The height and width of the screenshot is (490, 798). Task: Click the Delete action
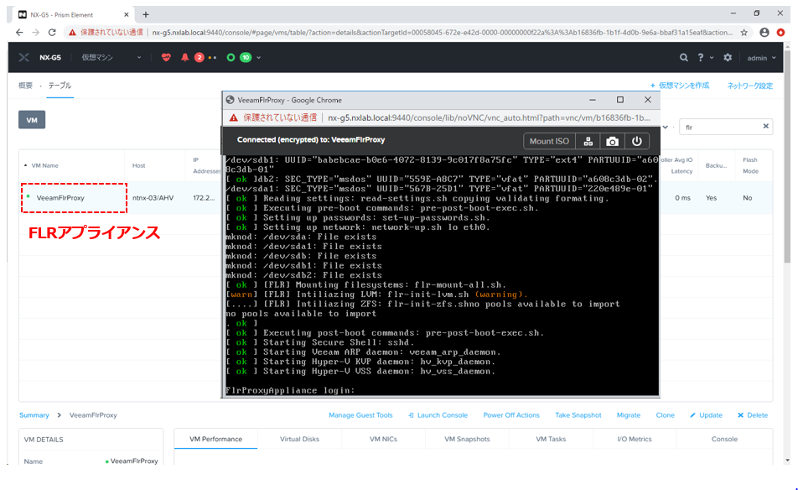click(x=753, y=415)
